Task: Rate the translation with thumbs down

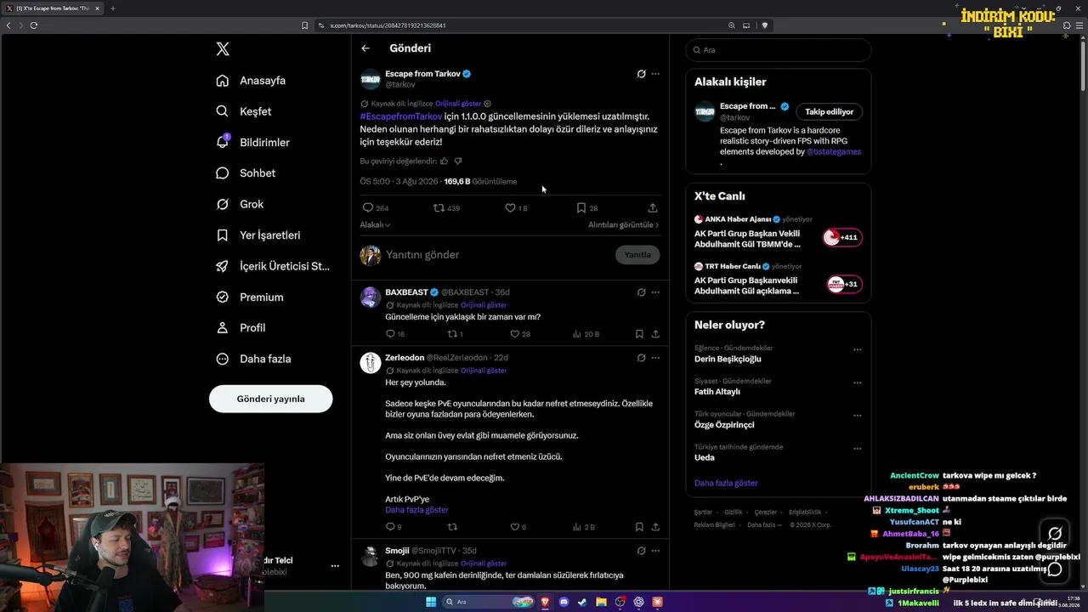Action: tap(458, 161)
